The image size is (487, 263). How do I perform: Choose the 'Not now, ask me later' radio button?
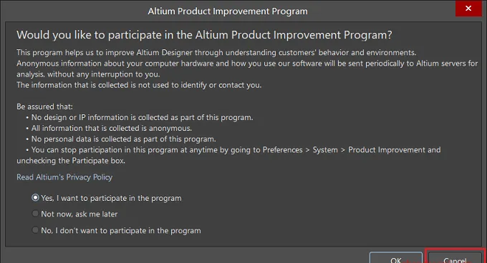35,214
